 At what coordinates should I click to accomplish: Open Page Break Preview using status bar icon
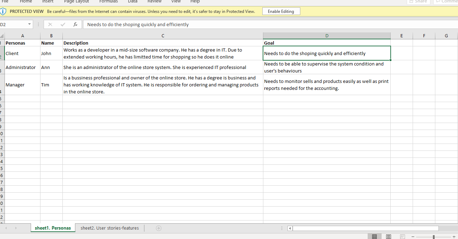coord(402,236)
